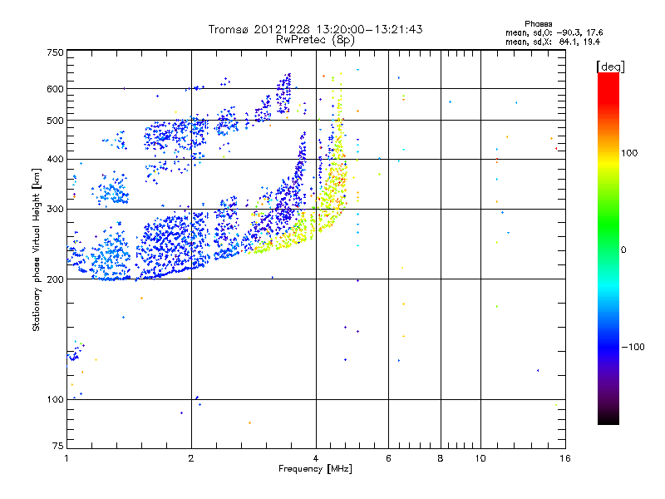Click the y-axis tick label "400"
This screenshot has width=665, height=499.
pyautogui.click(x=55, y=160)
